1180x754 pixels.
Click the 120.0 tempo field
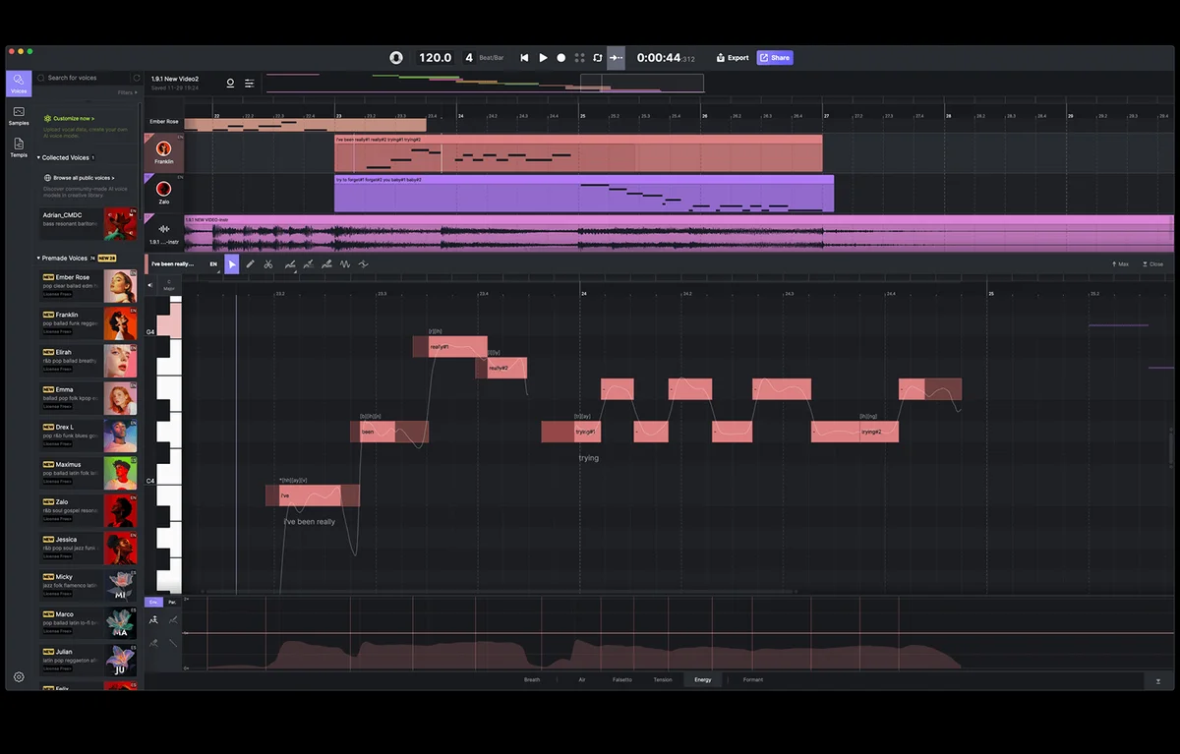(x=435, y=58)
